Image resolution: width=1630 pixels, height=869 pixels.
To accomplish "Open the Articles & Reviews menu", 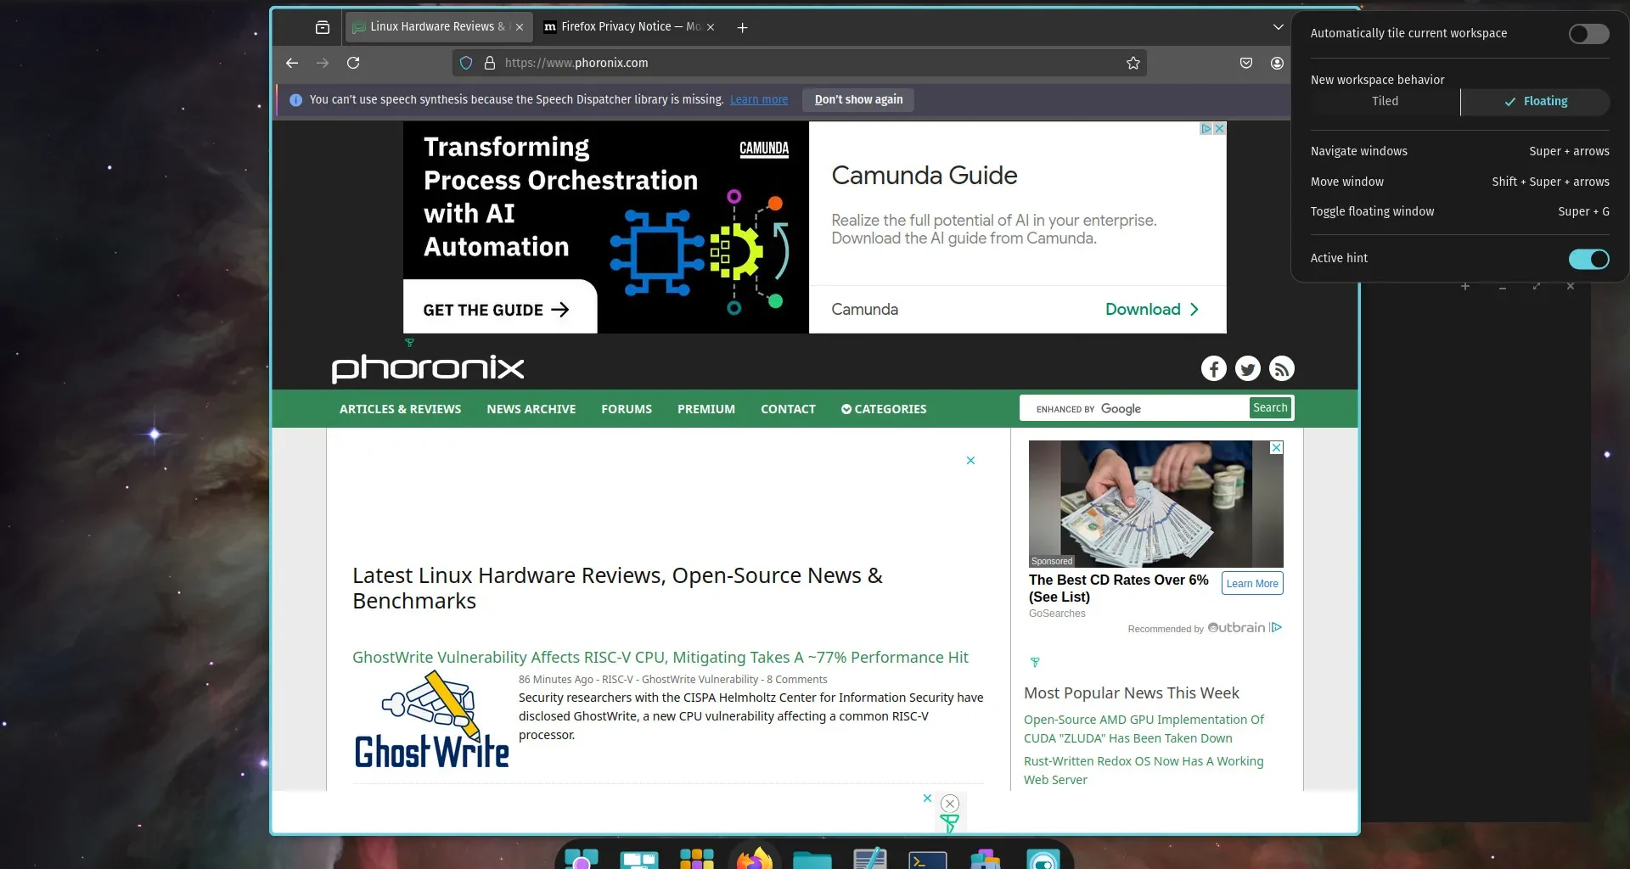I will coord(400,409).
